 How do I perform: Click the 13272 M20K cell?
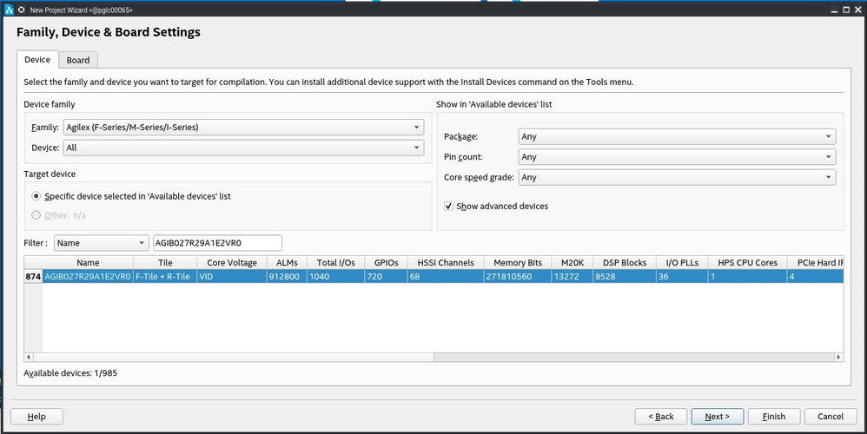[572, 276]
